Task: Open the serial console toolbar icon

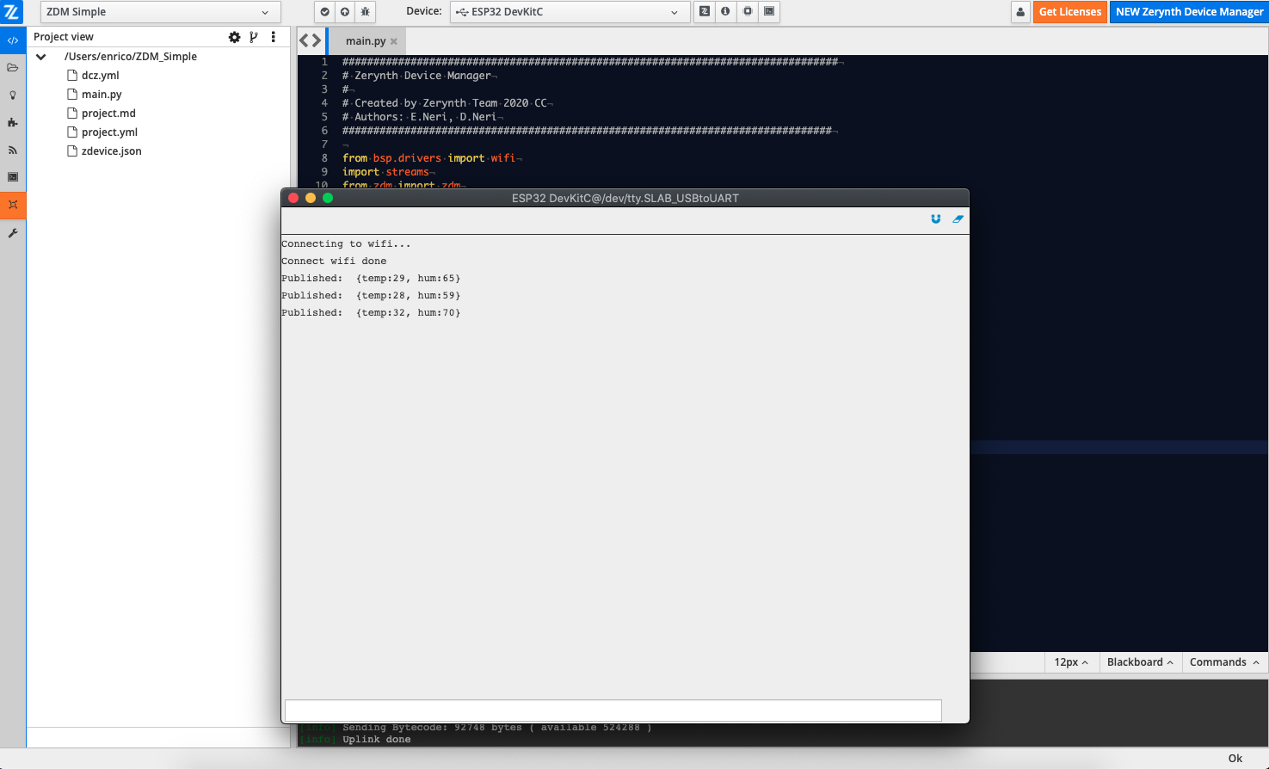Action: pyautogui.click(x=769, y=12)
